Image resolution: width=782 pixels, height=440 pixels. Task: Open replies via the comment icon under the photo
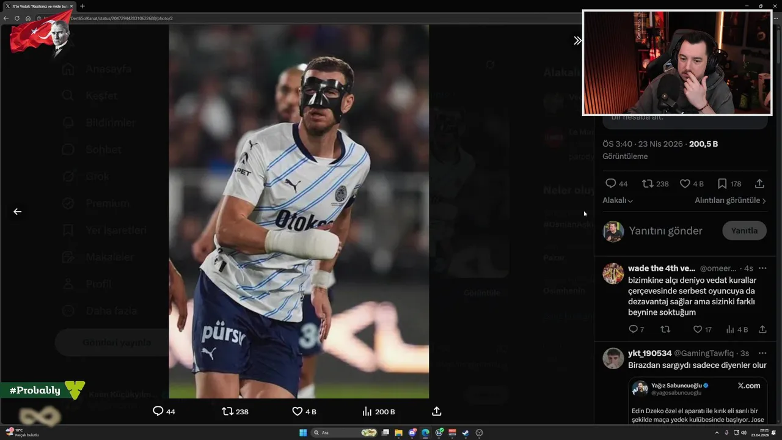(158, 411)
